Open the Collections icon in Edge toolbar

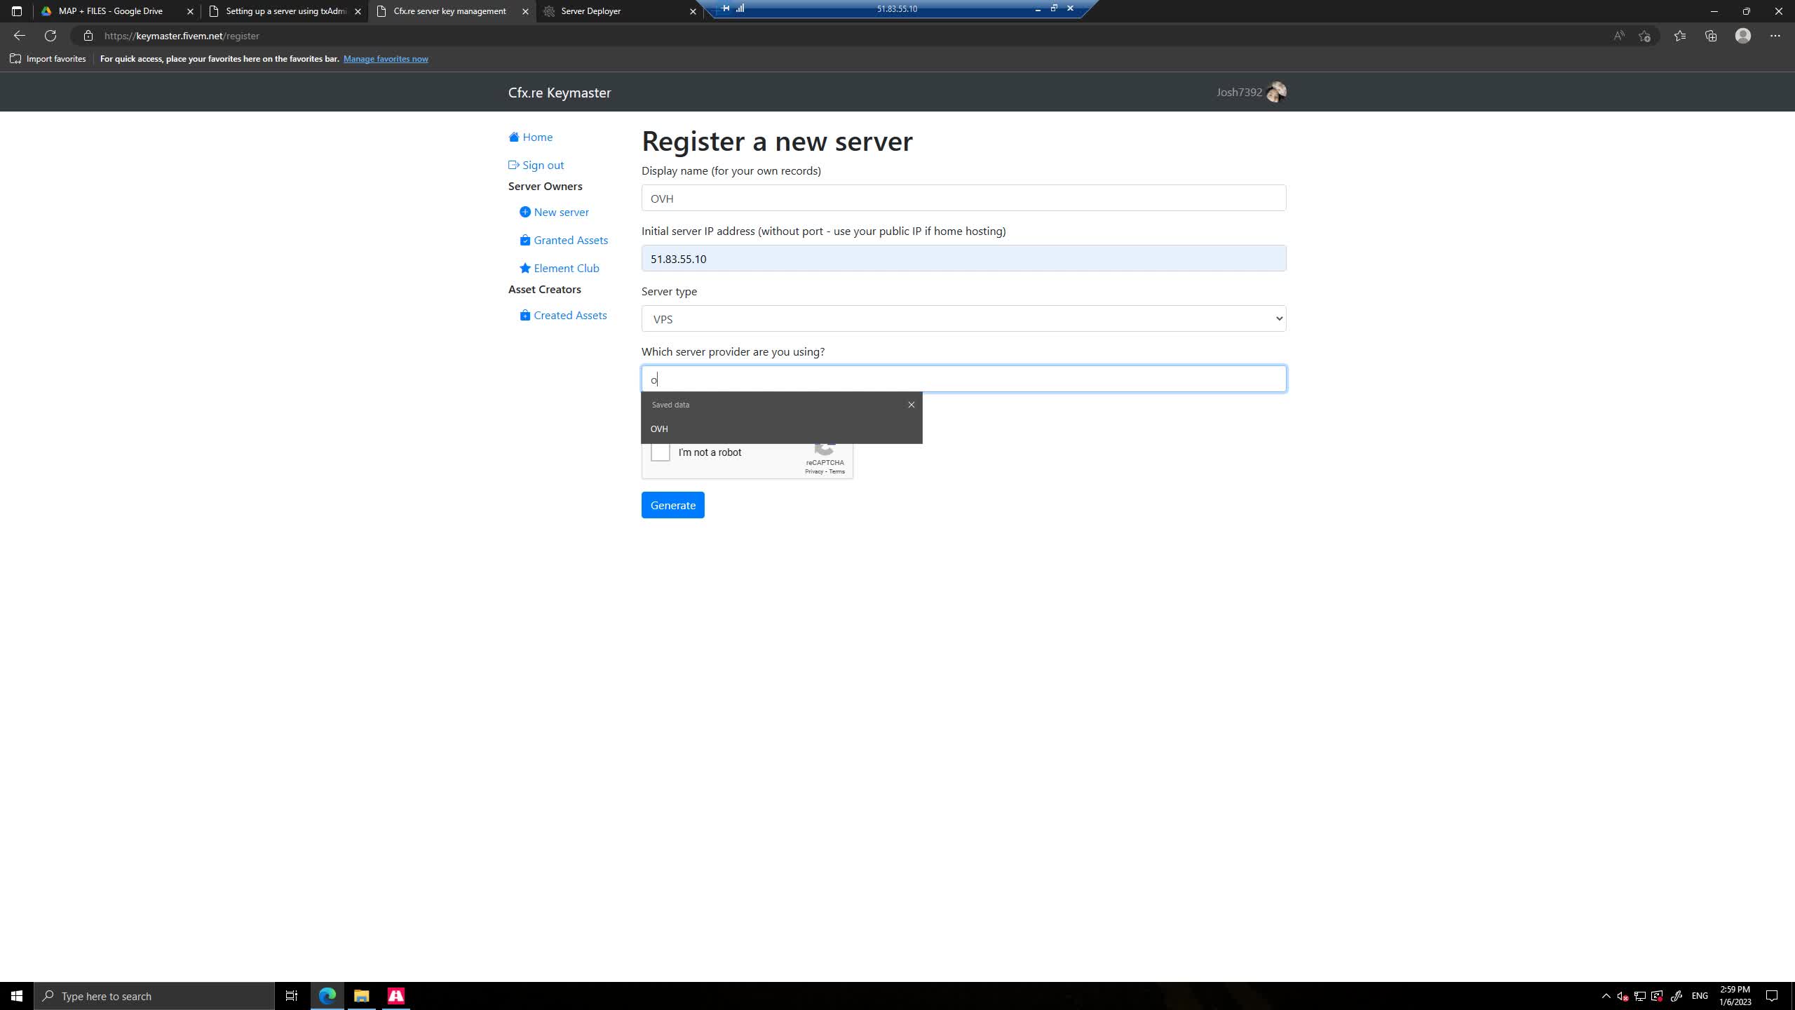1710,35
